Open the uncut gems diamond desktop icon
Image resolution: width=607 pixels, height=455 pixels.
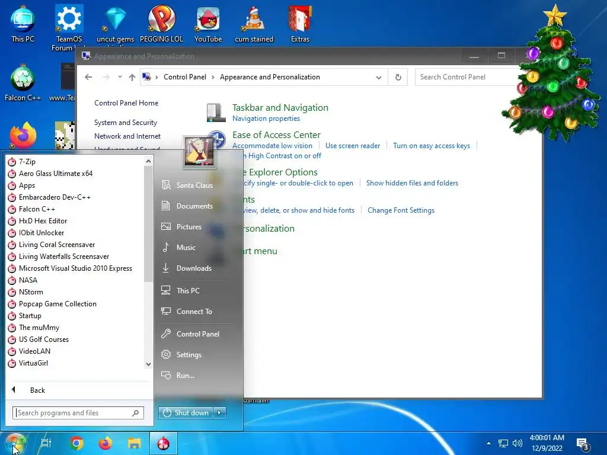click(x=115, y=24)
